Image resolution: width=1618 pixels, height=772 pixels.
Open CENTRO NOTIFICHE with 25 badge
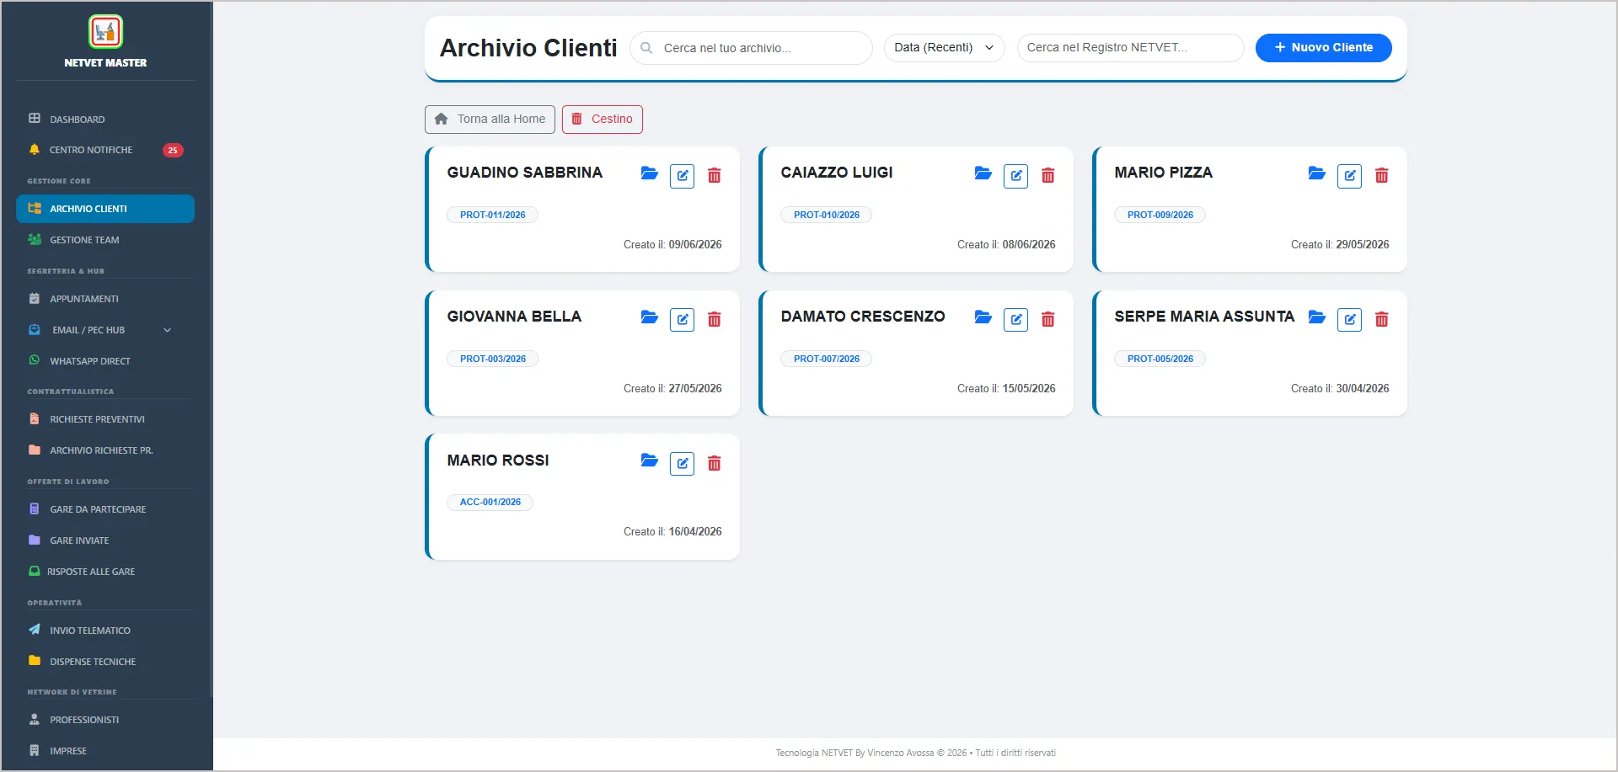click(x=105, y=150)
